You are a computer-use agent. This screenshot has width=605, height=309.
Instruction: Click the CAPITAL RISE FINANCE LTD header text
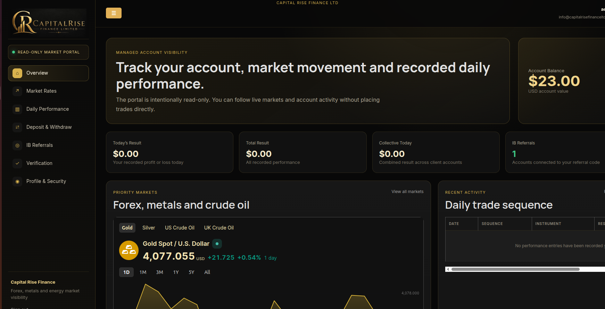[x=307, y=3]
